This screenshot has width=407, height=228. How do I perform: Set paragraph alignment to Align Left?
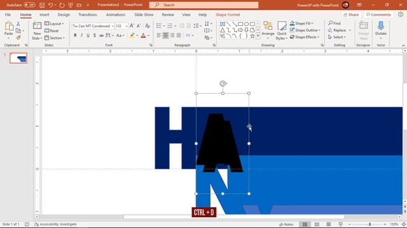point(158,35)
